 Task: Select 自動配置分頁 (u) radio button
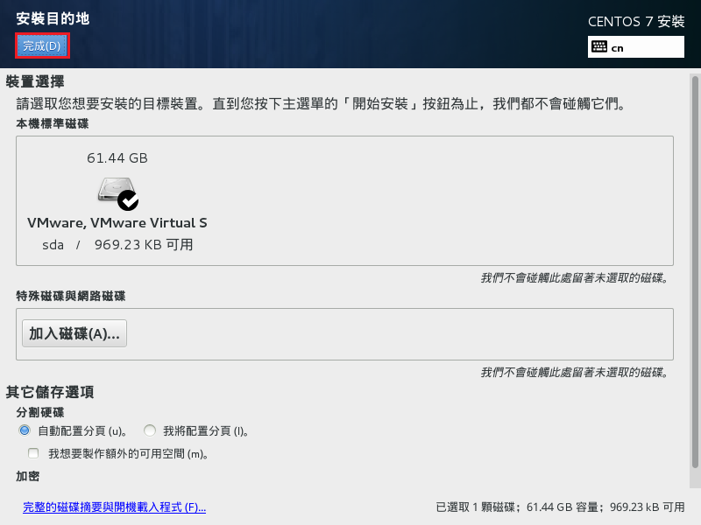[x=25, y=430]
